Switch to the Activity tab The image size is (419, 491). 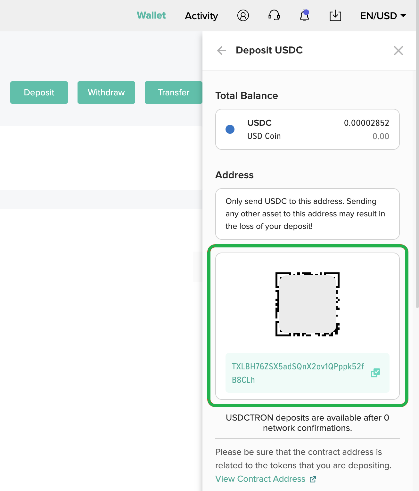[x=201, y=16]
